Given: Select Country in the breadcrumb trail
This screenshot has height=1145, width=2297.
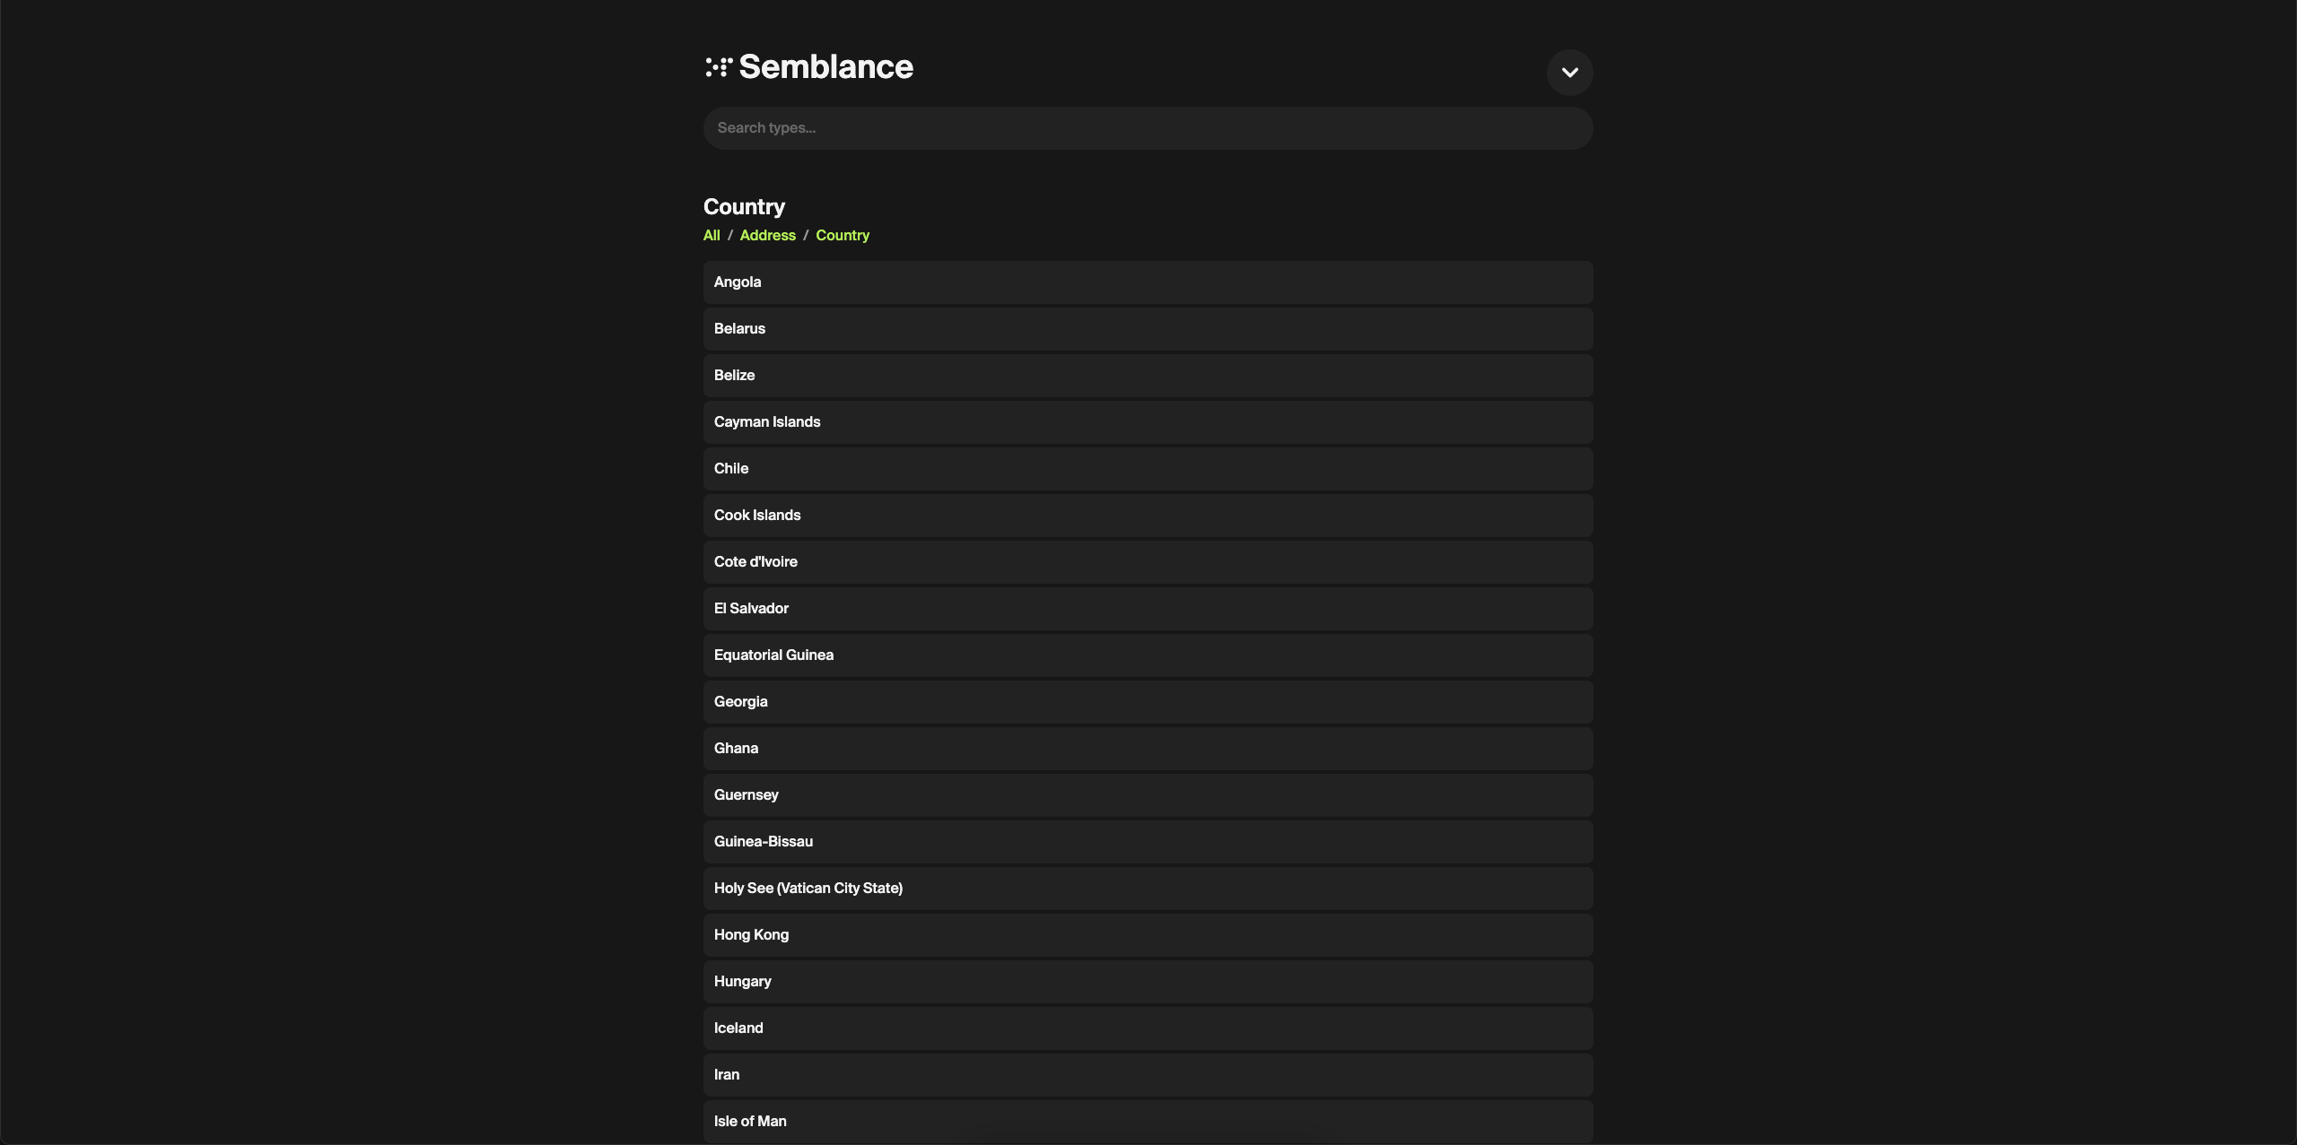Looking at the screenshot, I should [x=842, y=235].
